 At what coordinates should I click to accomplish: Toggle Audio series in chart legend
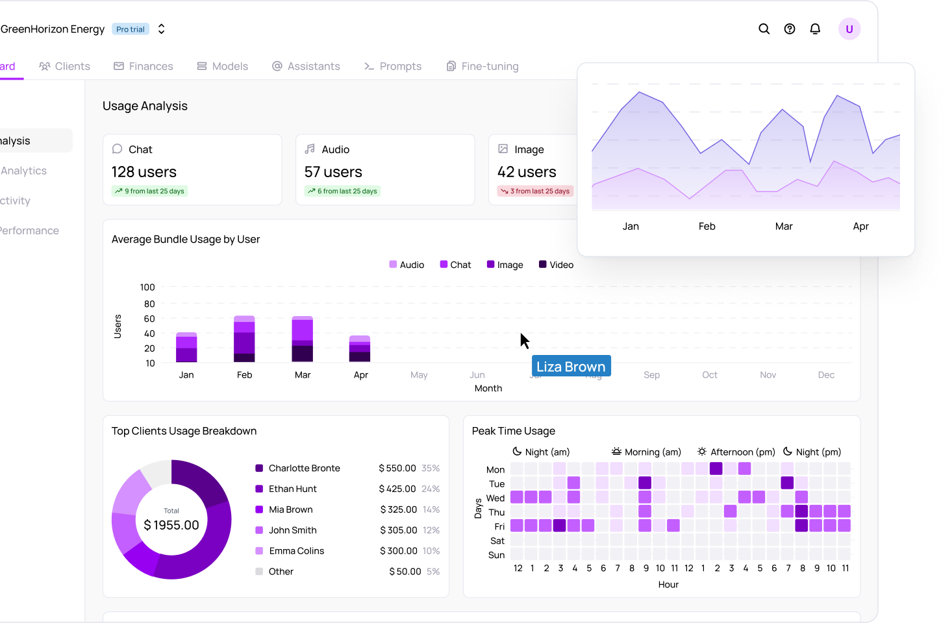[407, 265]
